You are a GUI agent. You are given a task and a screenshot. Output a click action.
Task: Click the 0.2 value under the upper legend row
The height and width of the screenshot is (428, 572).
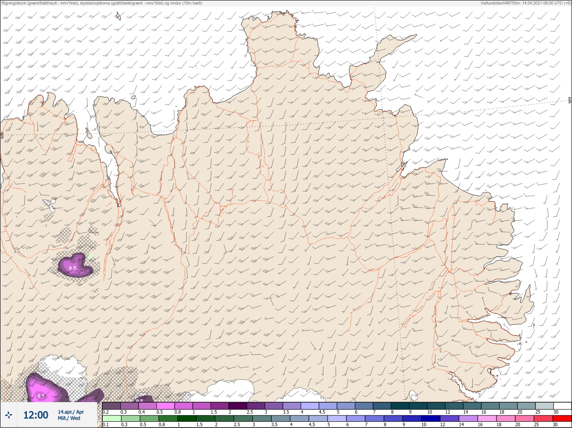click(x=105, y=412)
